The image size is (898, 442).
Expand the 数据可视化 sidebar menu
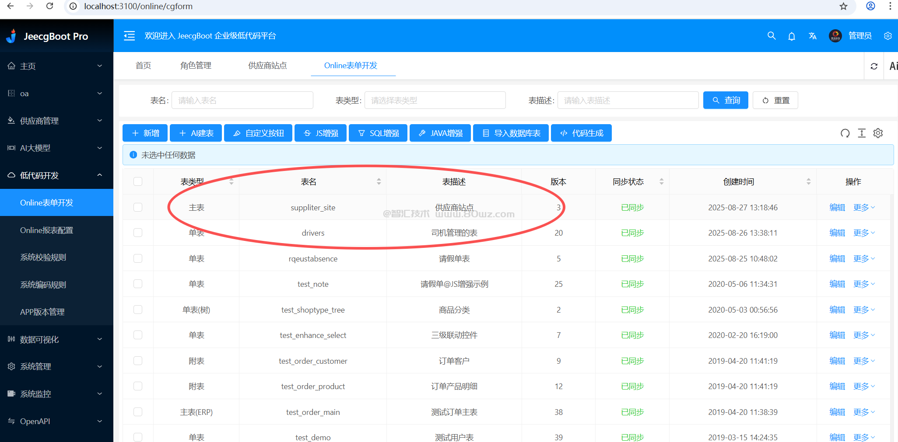click(x=56, y=339)
